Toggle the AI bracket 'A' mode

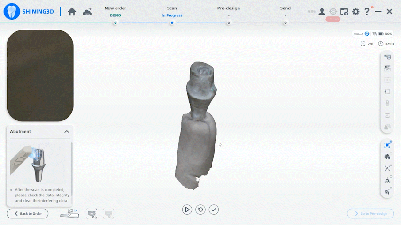[387, 169]
